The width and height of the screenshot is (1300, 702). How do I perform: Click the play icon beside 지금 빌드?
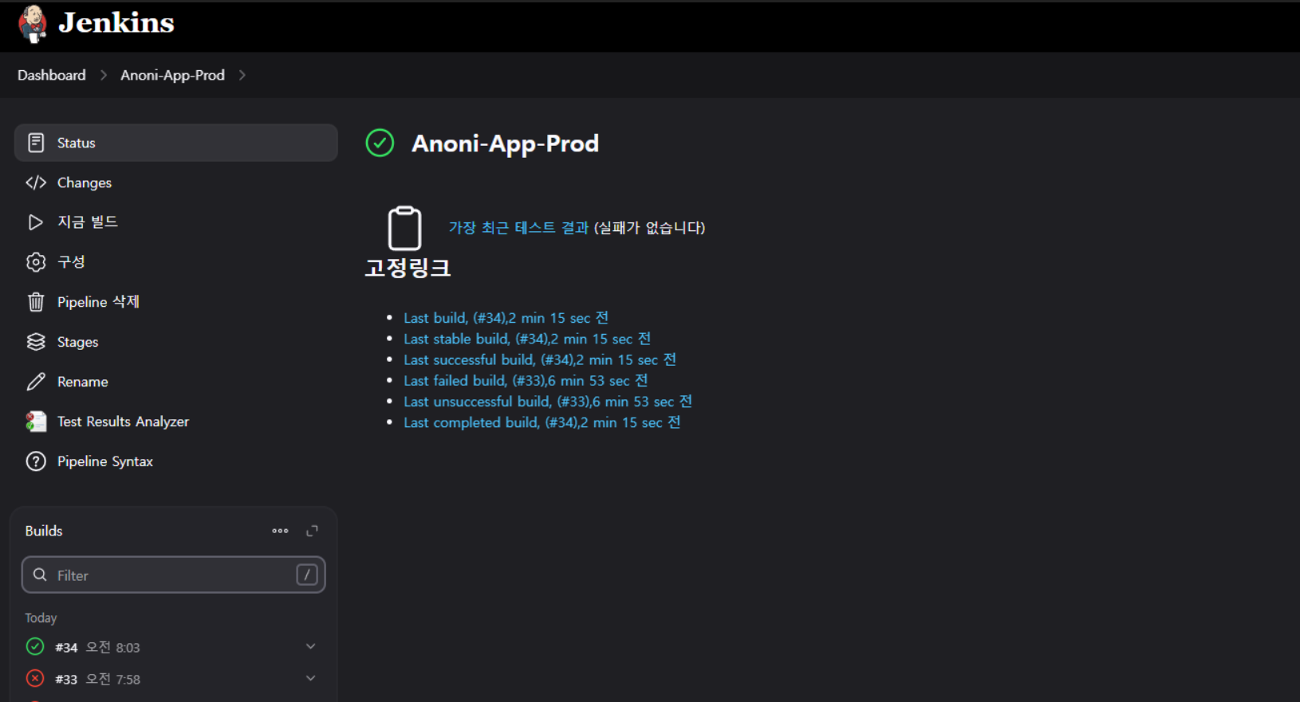(x=36, y=222)
